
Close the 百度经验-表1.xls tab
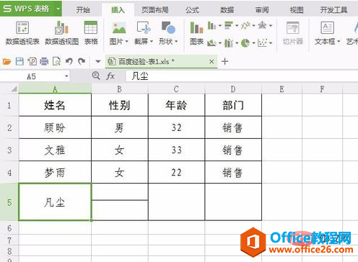[x=211, y=62]
